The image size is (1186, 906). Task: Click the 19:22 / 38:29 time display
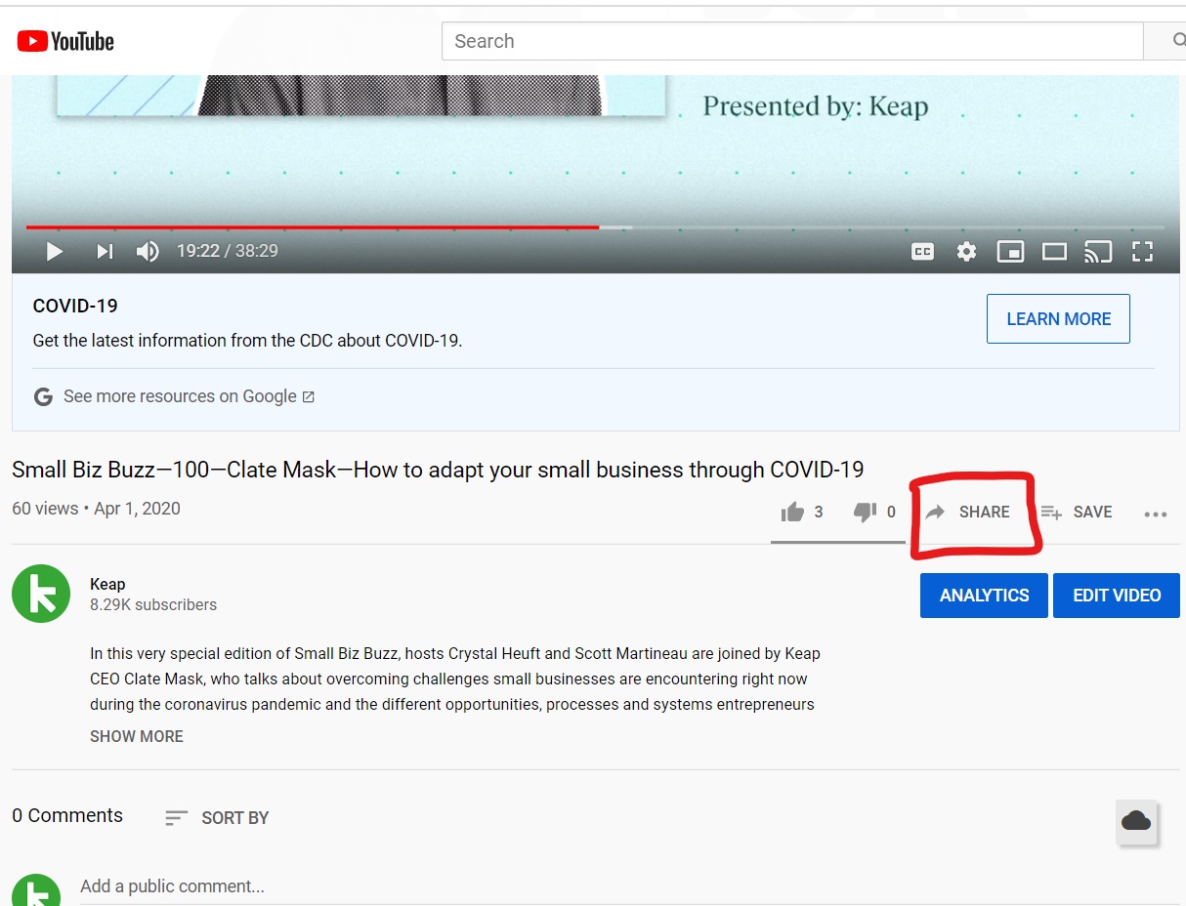tap(228, 251)
